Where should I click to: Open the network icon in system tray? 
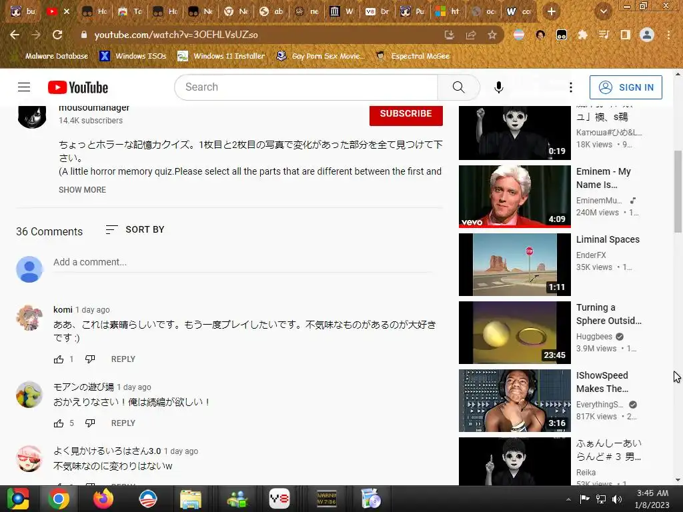601,499
